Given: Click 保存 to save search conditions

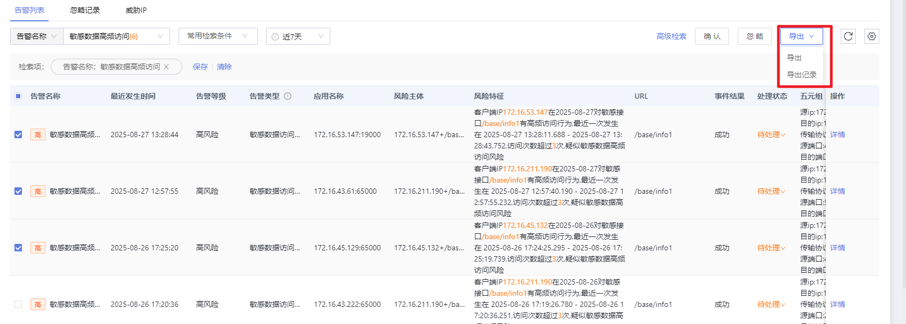Looking at the screenshot, I should tap(200, 67).
